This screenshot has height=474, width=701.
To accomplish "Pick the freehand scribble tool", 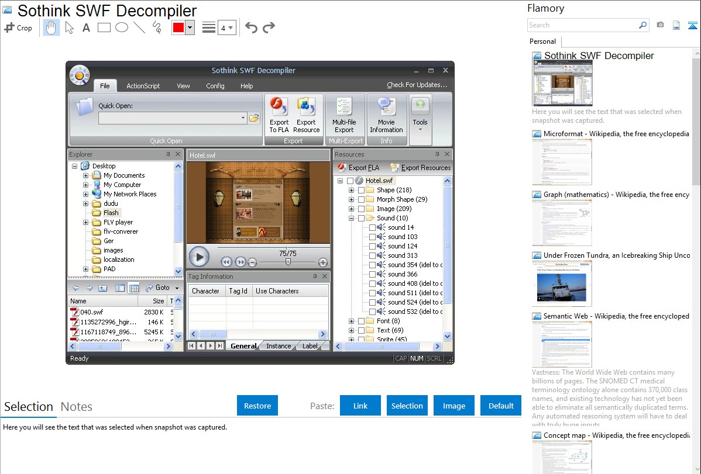I will click(x=157, y=27).
